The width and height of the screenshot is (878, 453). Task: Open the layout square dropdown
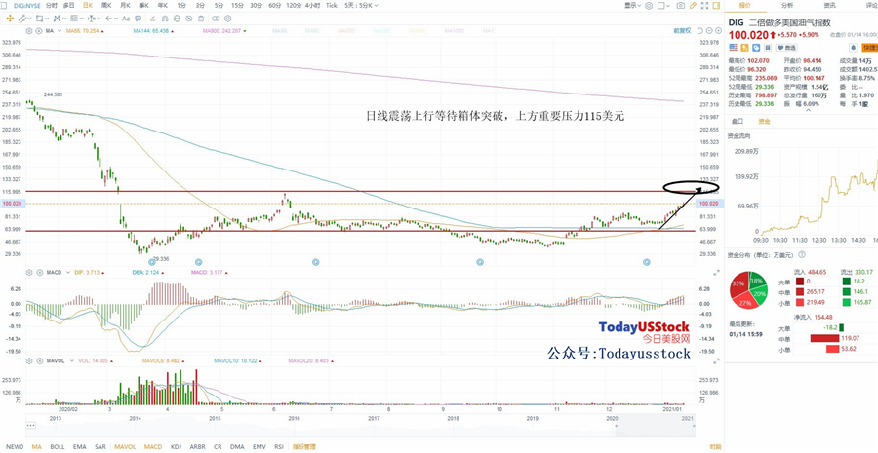[663, 6]
